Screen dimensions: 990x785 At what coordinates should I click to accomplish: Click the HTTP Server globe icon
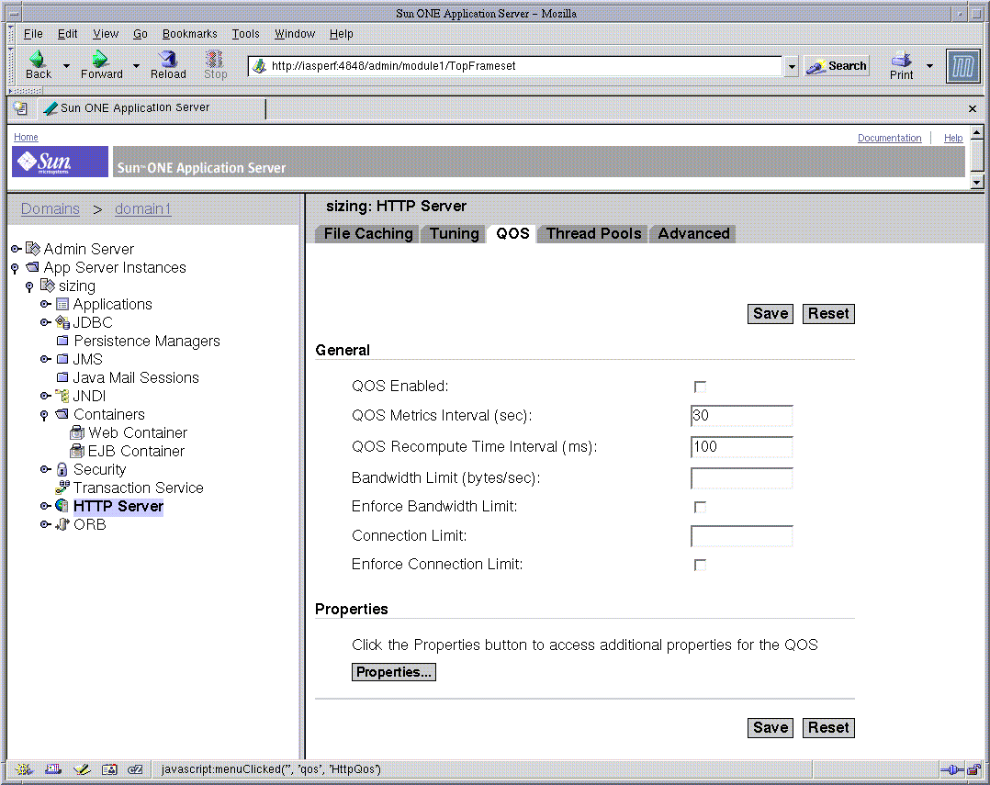(62, 506)
